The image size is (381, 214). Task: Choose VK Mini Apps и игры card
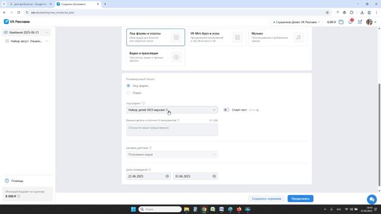[x=217, y=37]
